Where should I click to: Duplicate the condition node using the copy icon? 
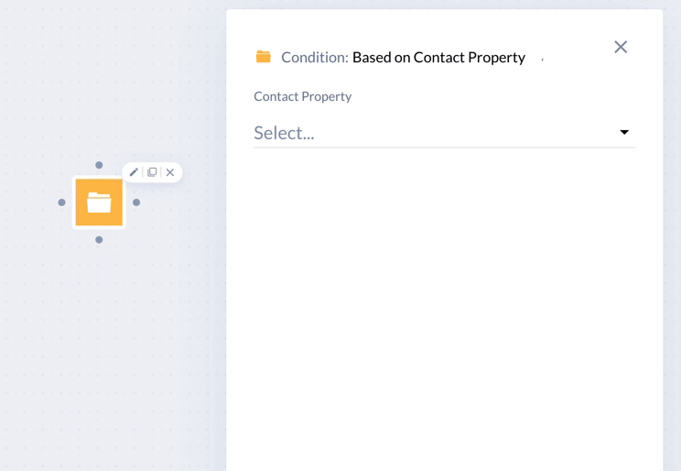152,172
